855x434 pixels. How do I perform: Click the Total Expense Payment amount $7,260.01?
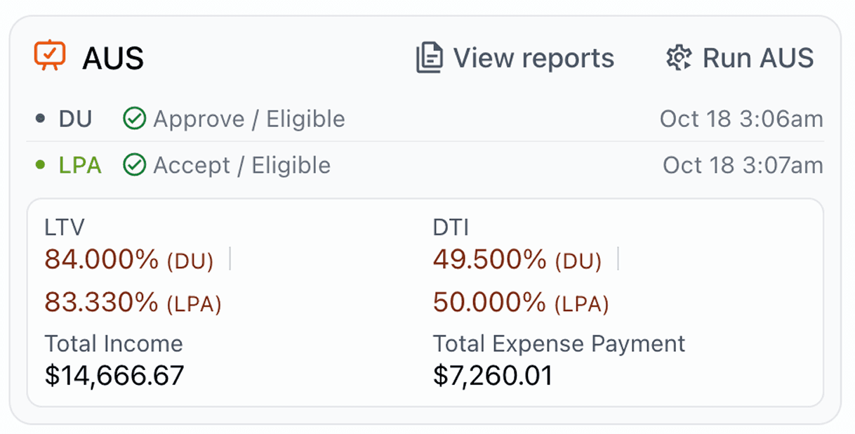pos(493,375)
